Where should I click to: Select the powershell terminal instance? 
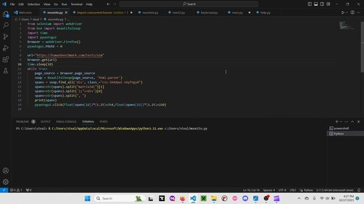coord(345,128)
